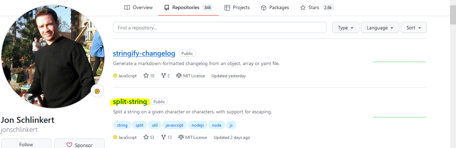Click the page vertical scrollbar thumb
This screenshot has width=456, height=148.
click(452, 15)
